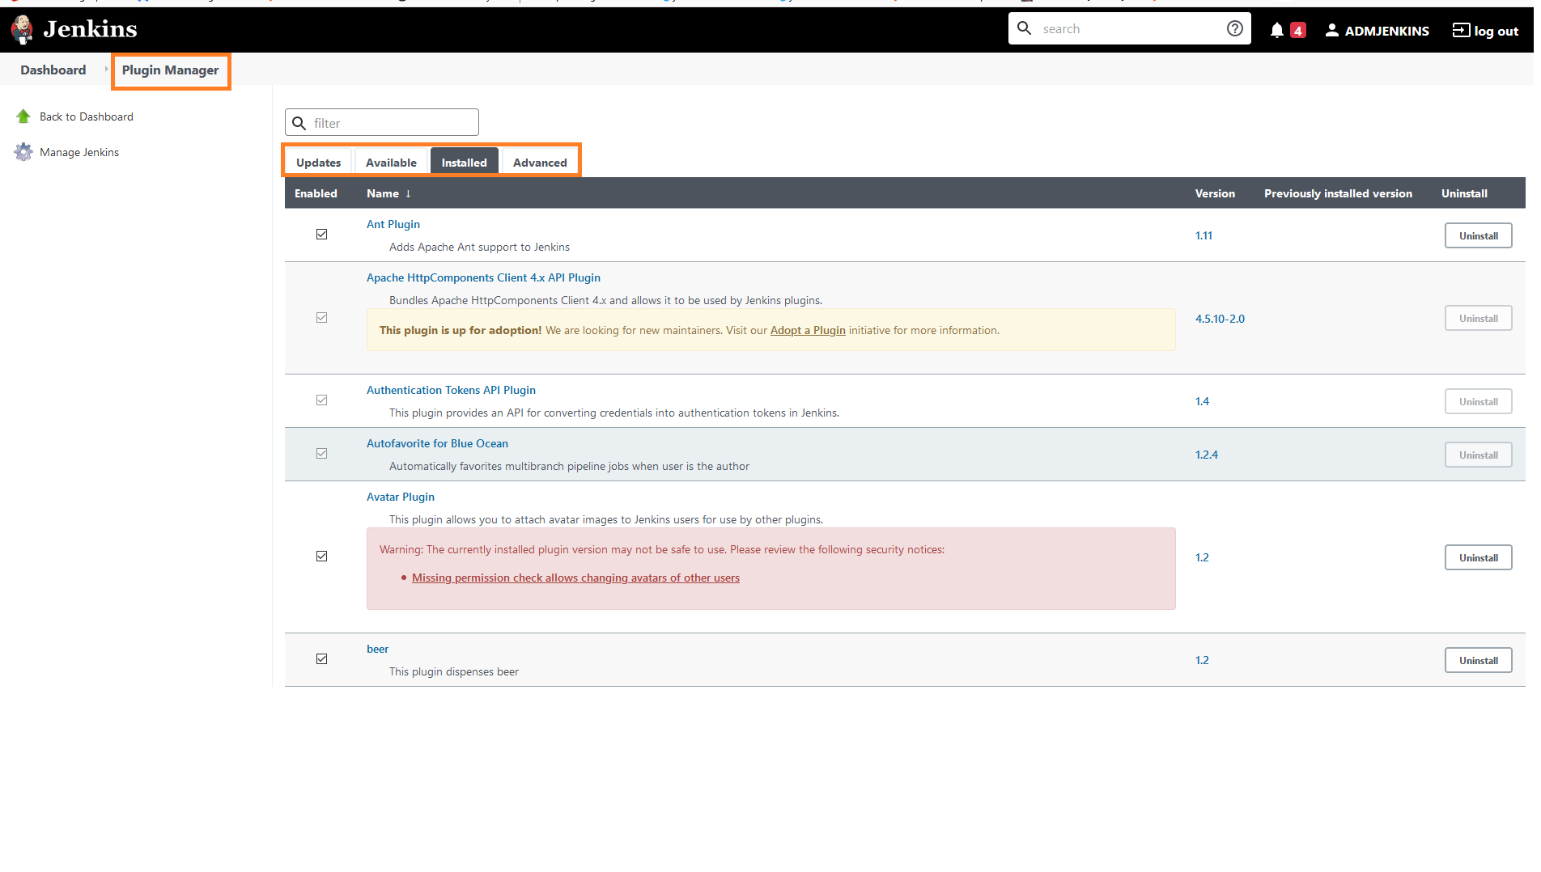Click the Version column header
Viewport: 1541px width, 872px height.
1215,193
